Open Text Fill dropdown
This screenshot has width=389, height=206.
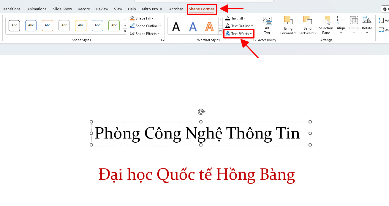coord(236,18)
